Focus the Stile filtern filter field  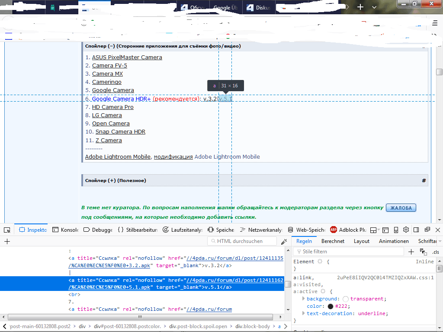[x=348, y=252]
